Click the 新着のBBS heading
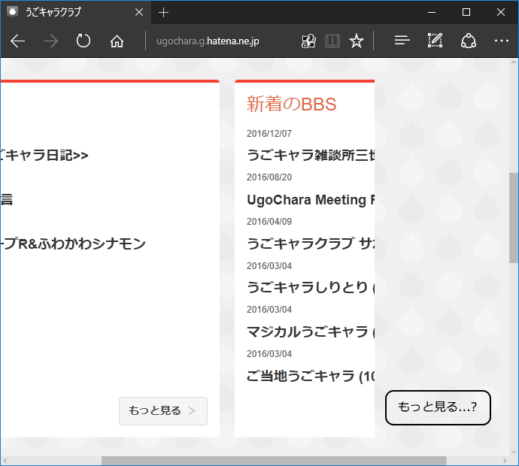The image size is (519, 466). point(291,104)
